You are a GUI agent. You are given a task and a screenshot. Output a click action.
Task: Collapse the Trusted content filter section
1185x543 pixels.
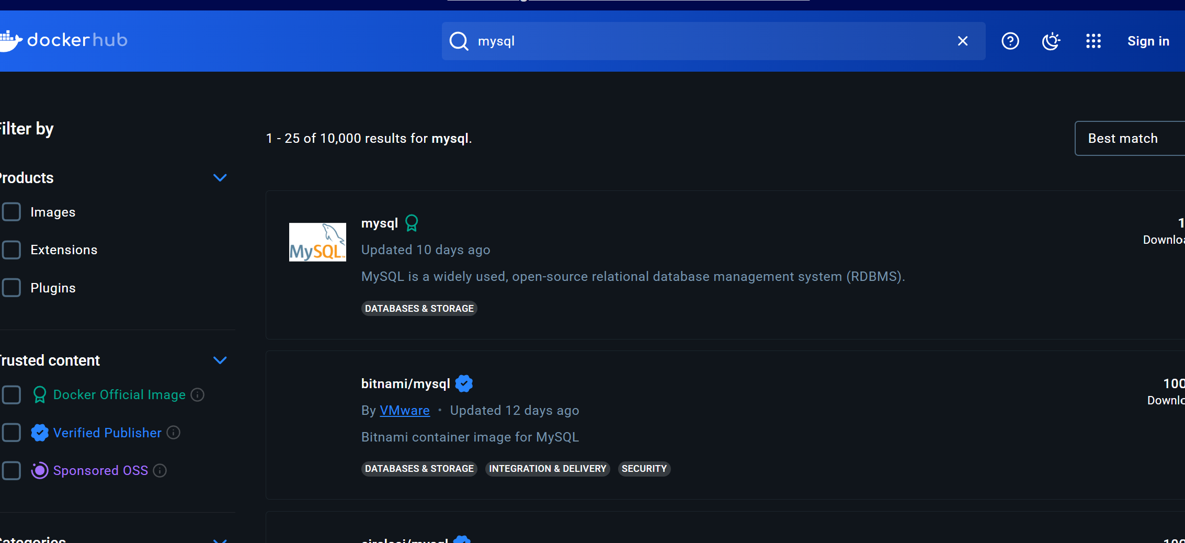pyautogui.click(x=220, y=360)
